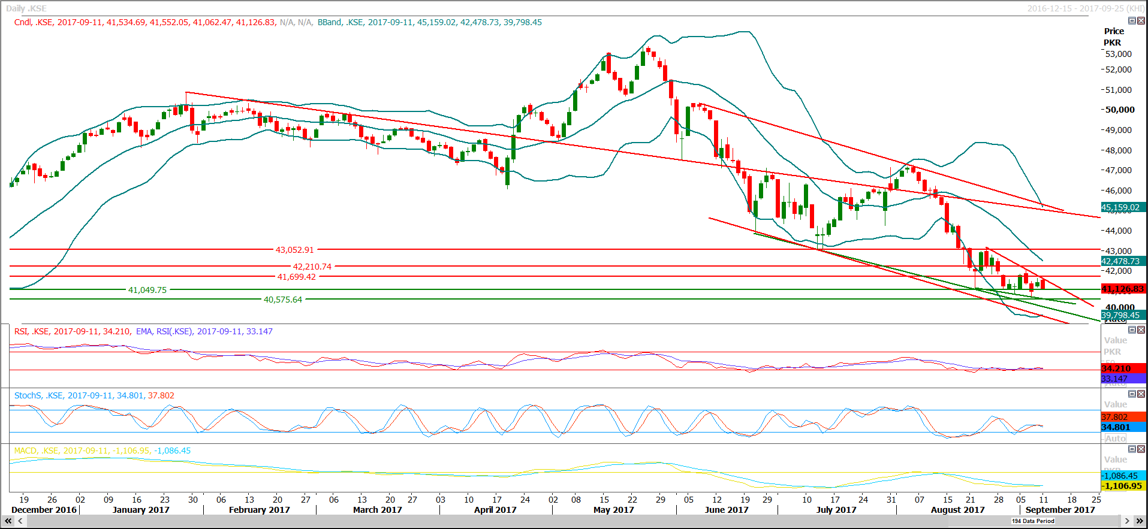This screenshot has height=529, width=1148.
Task: Select the 43,052.91 horizontal resistance line label
Action: [294, 250]
